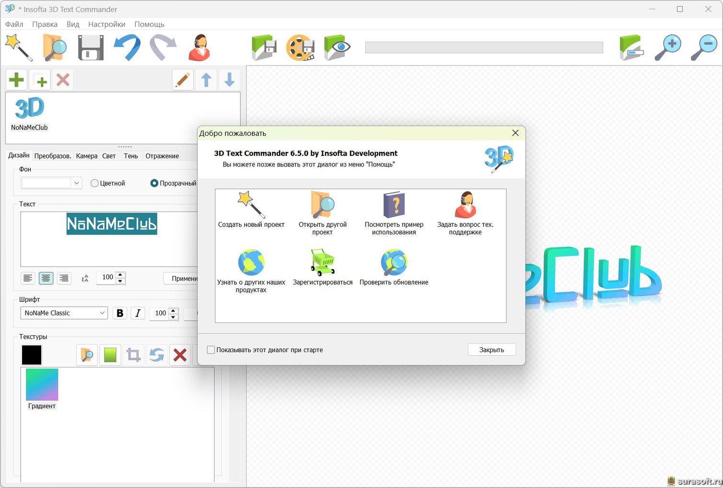Align text left
723x488 pixels.
coord(28,278)
